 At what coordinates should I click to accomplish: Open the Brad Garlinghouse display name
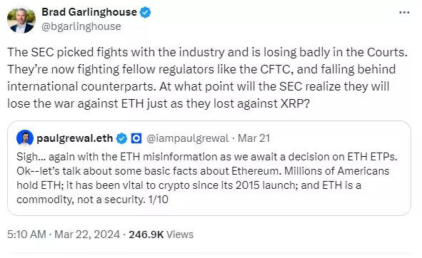(x=89, y=12)
